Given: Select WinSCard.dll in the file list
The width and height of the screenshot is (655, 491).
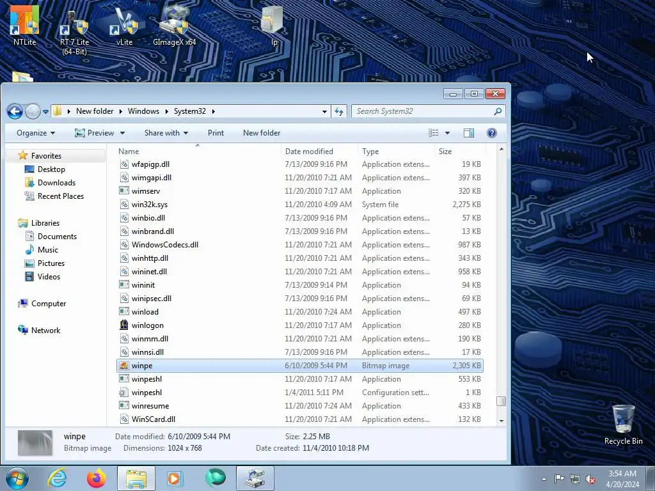Looking at the screenshot, I should pyautogui.click(x=299, y=419).
